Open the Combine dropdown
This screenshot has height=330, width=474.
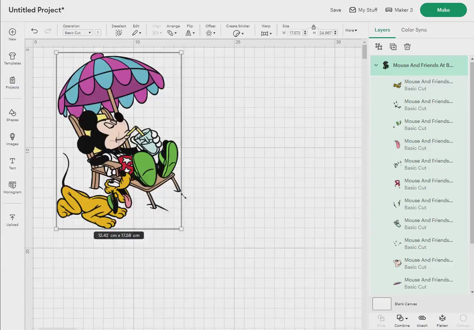point(402,321)
